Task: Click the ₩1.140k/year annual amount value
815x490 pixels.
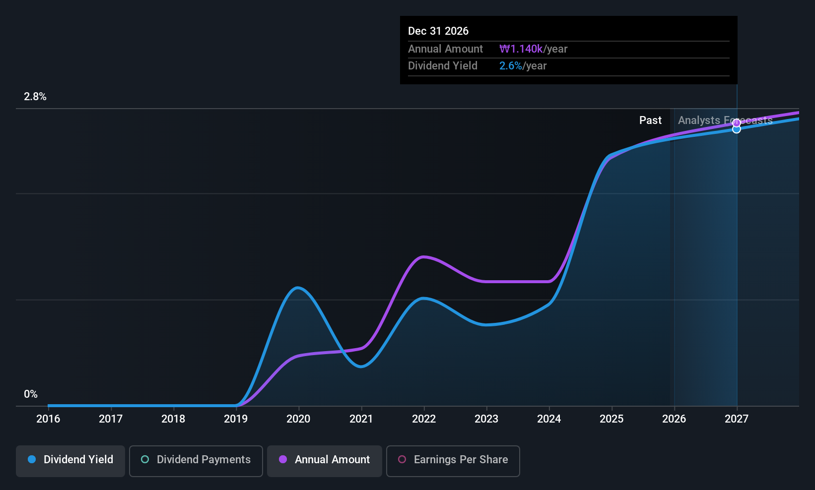Action: 533,49
